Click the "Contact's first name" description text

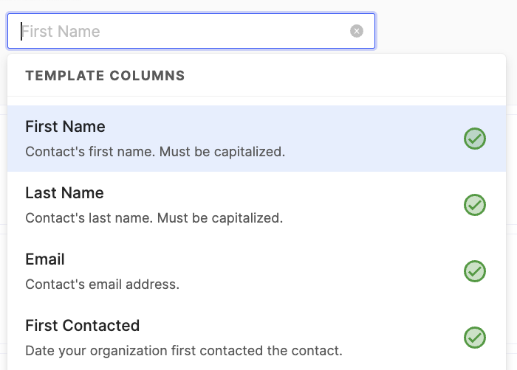(x=155, y=152)
